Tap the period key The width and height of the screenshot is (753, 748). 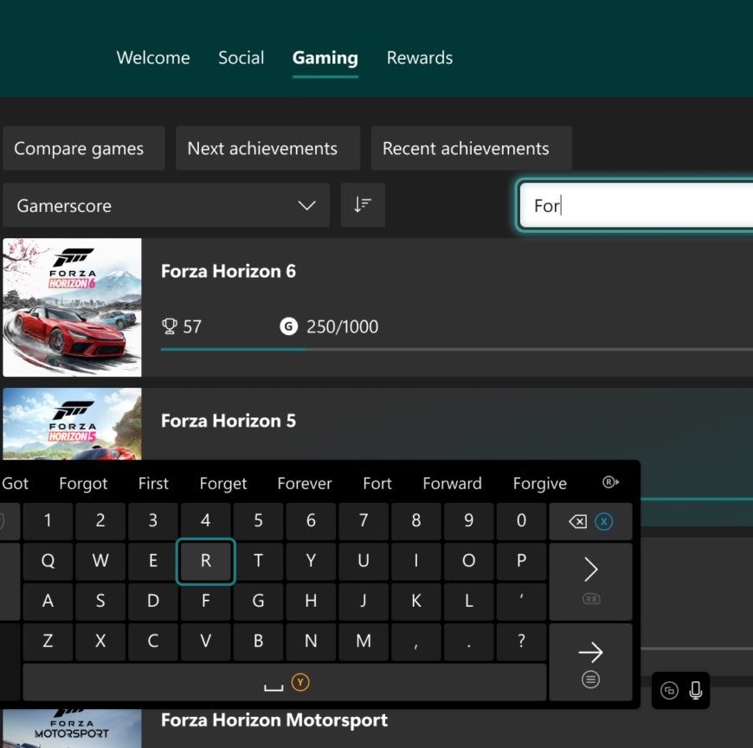pos(469,642)
